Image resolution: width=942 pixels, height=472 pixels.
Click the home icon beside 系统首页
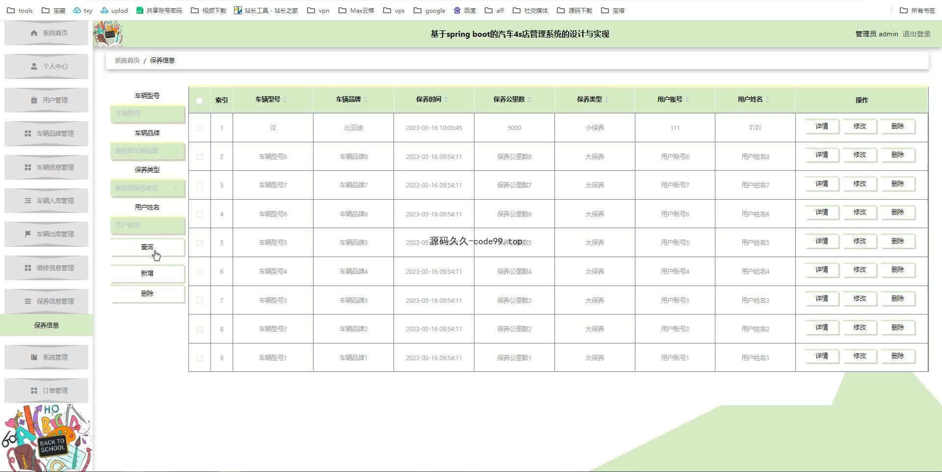(34, 33)
